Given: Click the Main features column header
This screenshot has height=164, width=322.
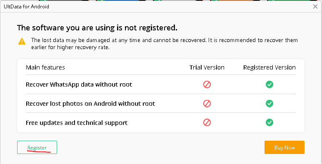Looking at the screenshot, I should point(45,67).
